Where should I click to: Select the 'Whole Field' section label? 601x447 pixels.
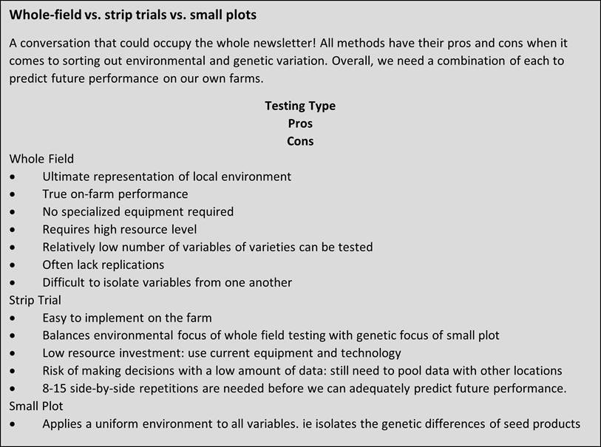41,159
